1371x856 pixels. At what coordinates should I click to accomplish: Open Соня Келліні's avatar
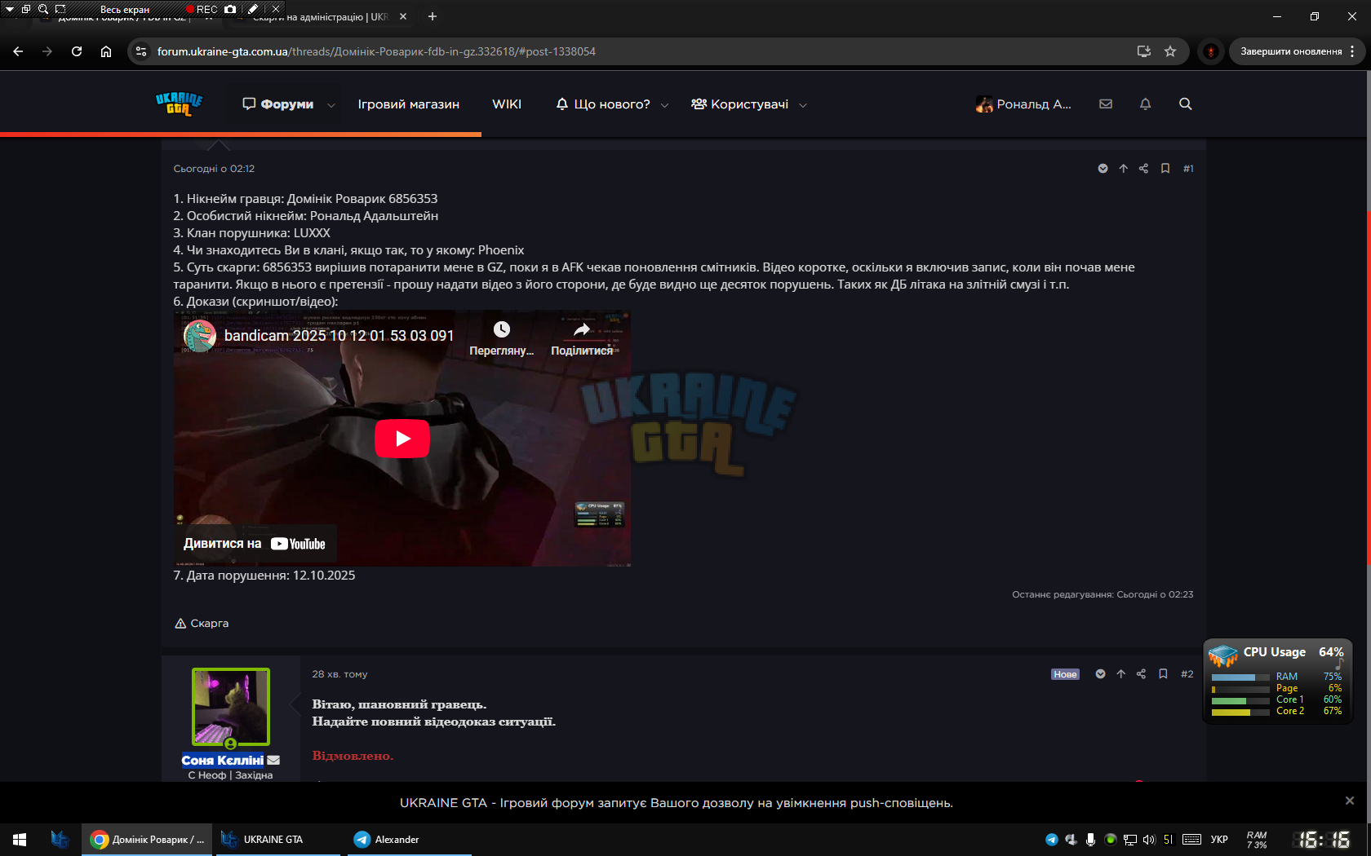pos(231,707)
